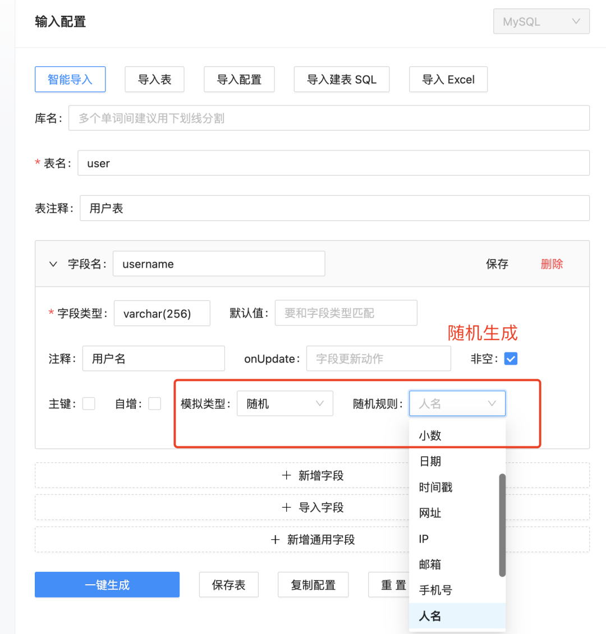Collapse the username field chevron
606x634 pixels.
[53, 264]
